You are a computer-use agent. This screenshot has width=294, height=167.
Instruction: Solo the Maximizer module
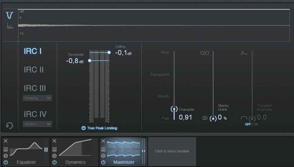[103, 156]
